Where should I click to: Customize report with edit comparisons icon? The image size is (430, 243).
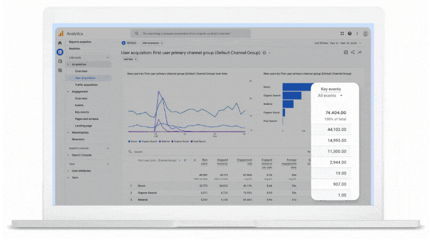click(x=346, y=52)
